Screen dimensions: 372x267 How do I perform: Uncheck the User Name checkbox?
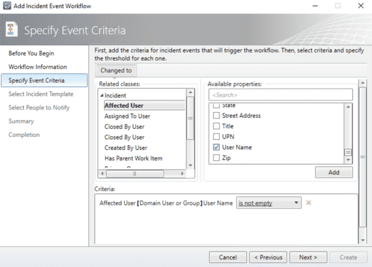click(216, 147)
